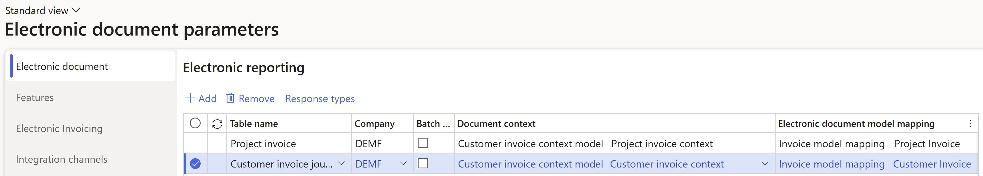Open the Standard view dropdown
This screenshot has height=176, width=983.
click(42, 10)
